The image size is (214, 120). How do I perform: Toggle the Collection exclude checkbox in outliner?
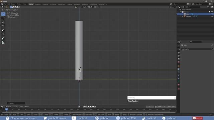point(210,12)
